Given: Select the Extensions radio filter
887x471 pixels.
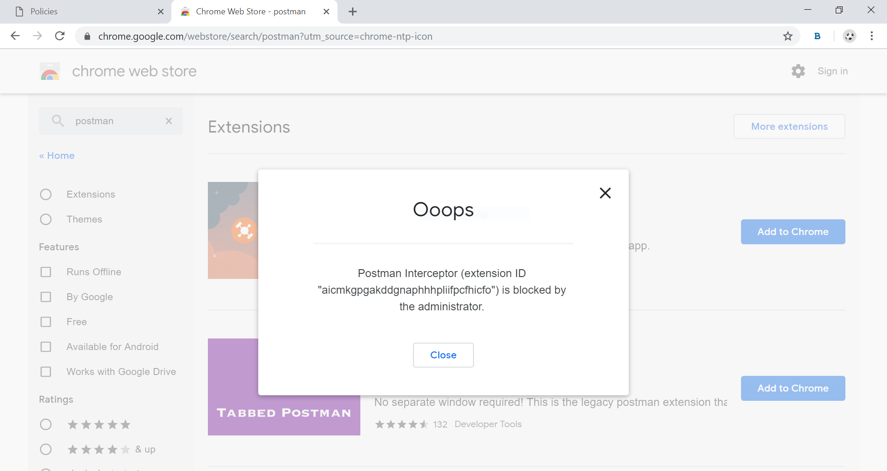Looking at the screenshot, I should [x=46, y=194].
